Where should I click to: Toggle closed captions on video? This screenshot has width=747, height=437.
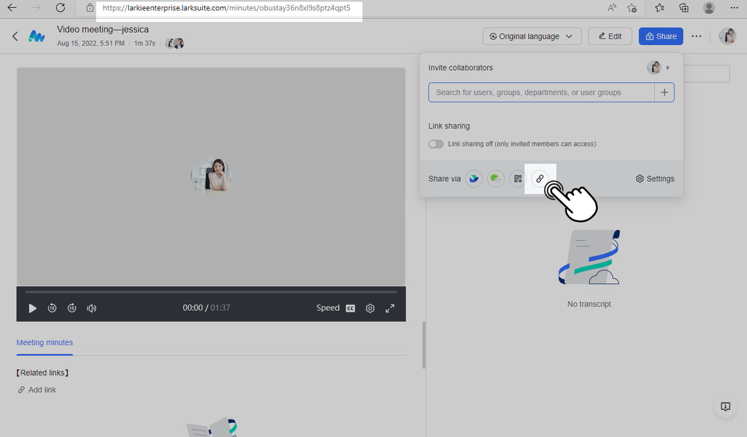coord(350,308)
